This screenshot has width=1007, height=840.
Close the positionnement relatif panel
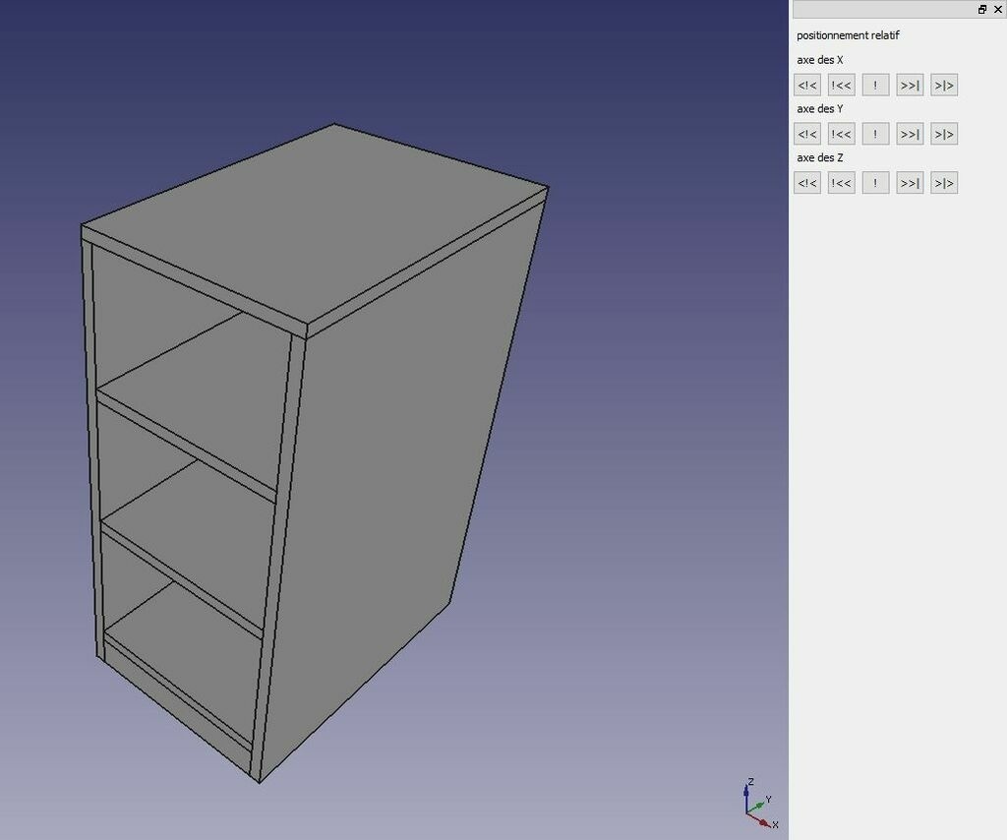pyautogui.click(x=997, y=9)
